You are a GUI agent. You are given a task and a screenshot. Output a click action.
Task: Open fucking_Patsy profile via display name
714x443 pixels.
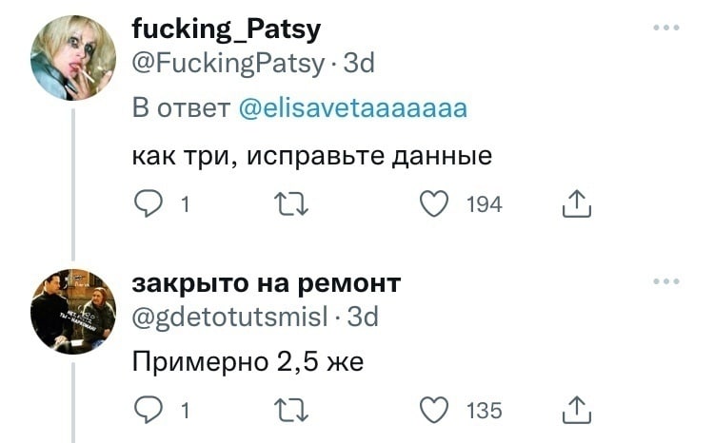226,30
